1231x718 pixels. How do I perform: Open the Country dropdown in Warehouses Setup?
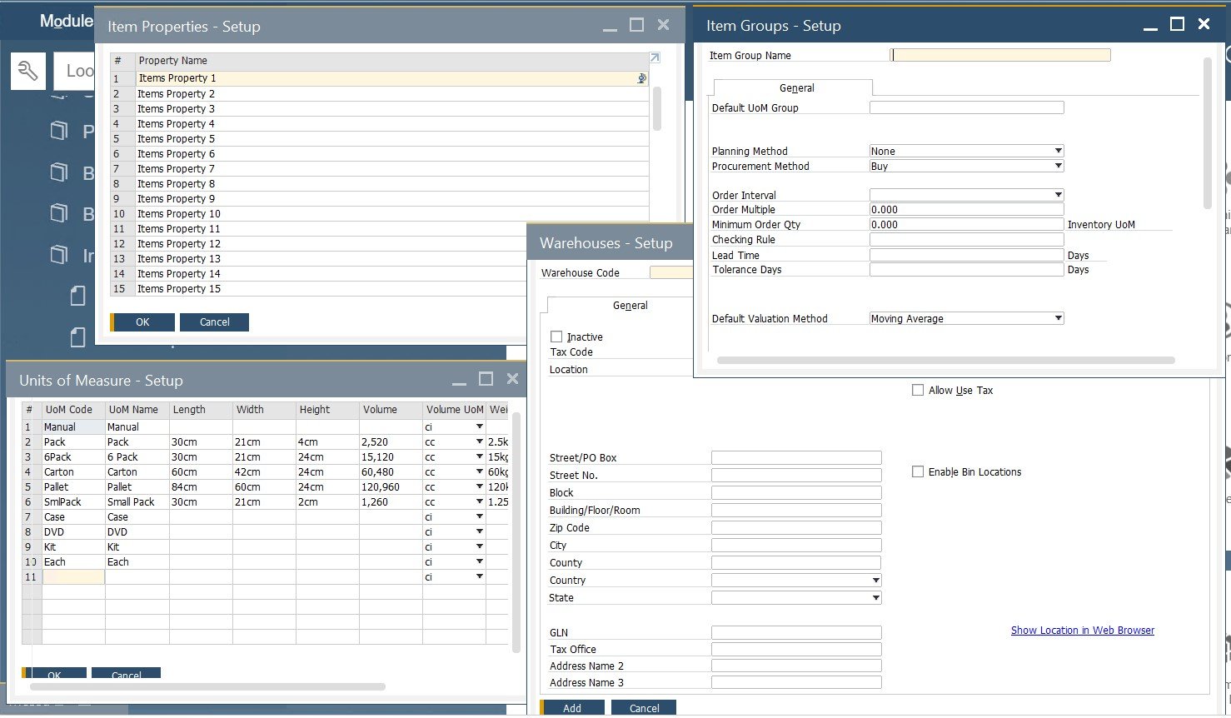(875, 579)
